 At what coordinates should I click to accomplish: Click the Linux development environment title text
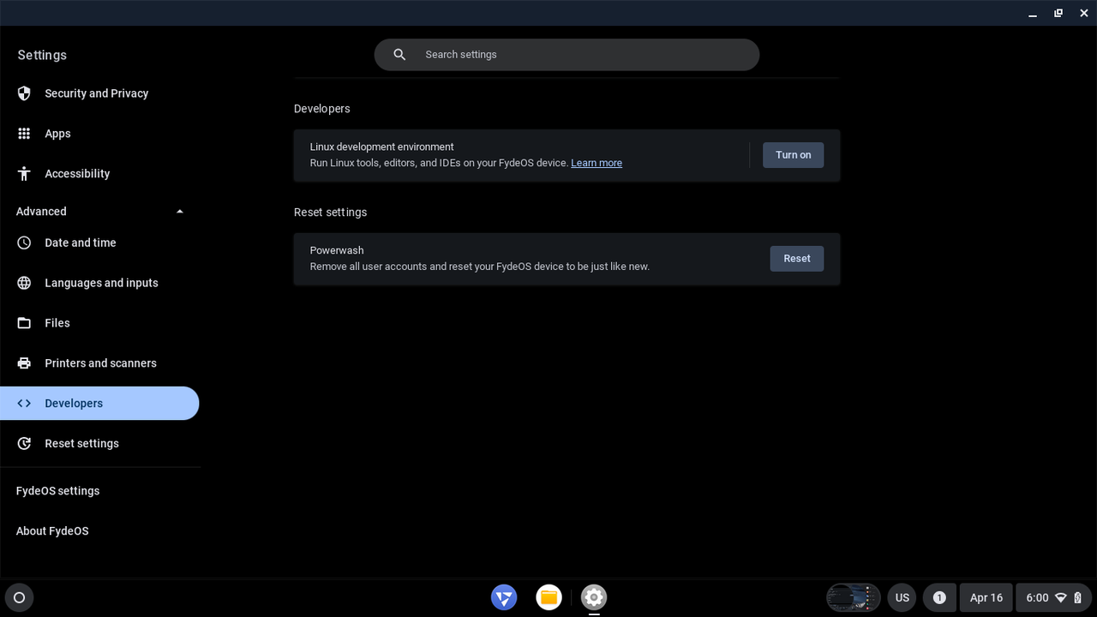click(381, 147)
